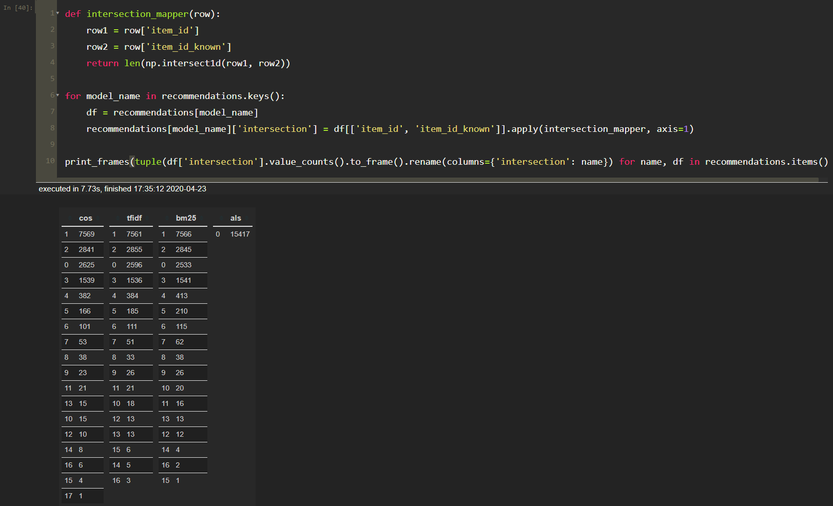Image resolution: width=833 pixels, height=506 pixels.
Task: Click the value 2841 in cos table
Action: [87, 249]
